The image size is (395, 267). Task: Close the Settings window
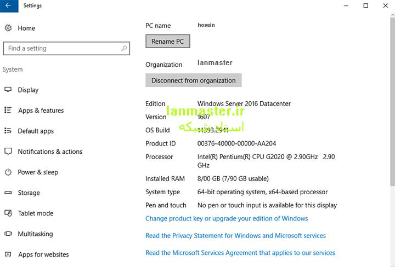(386, 5)
